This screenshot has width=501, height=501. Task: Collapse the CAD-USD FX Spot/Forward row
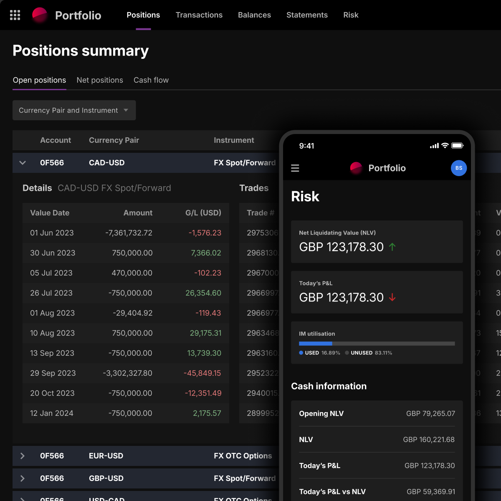23,163
